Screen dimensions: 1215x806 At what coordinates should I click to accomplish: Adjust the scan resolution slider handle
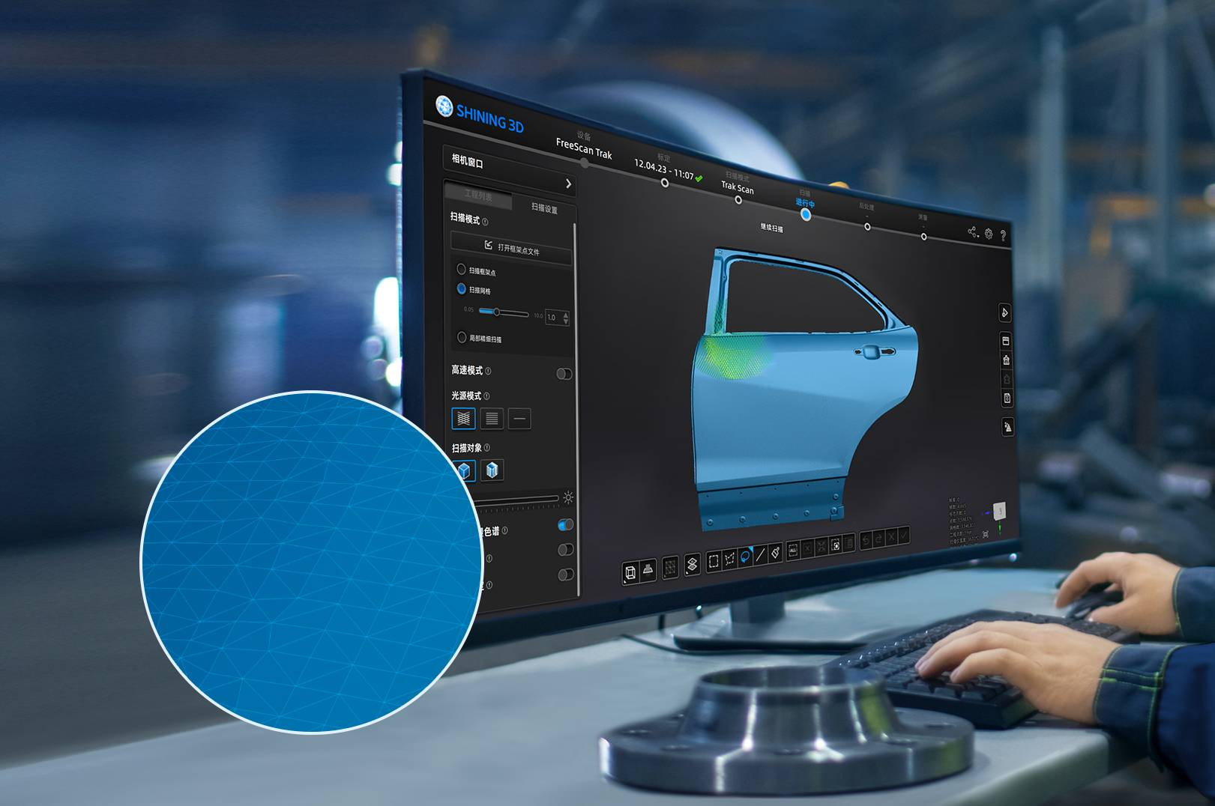[x=496, y=312]
